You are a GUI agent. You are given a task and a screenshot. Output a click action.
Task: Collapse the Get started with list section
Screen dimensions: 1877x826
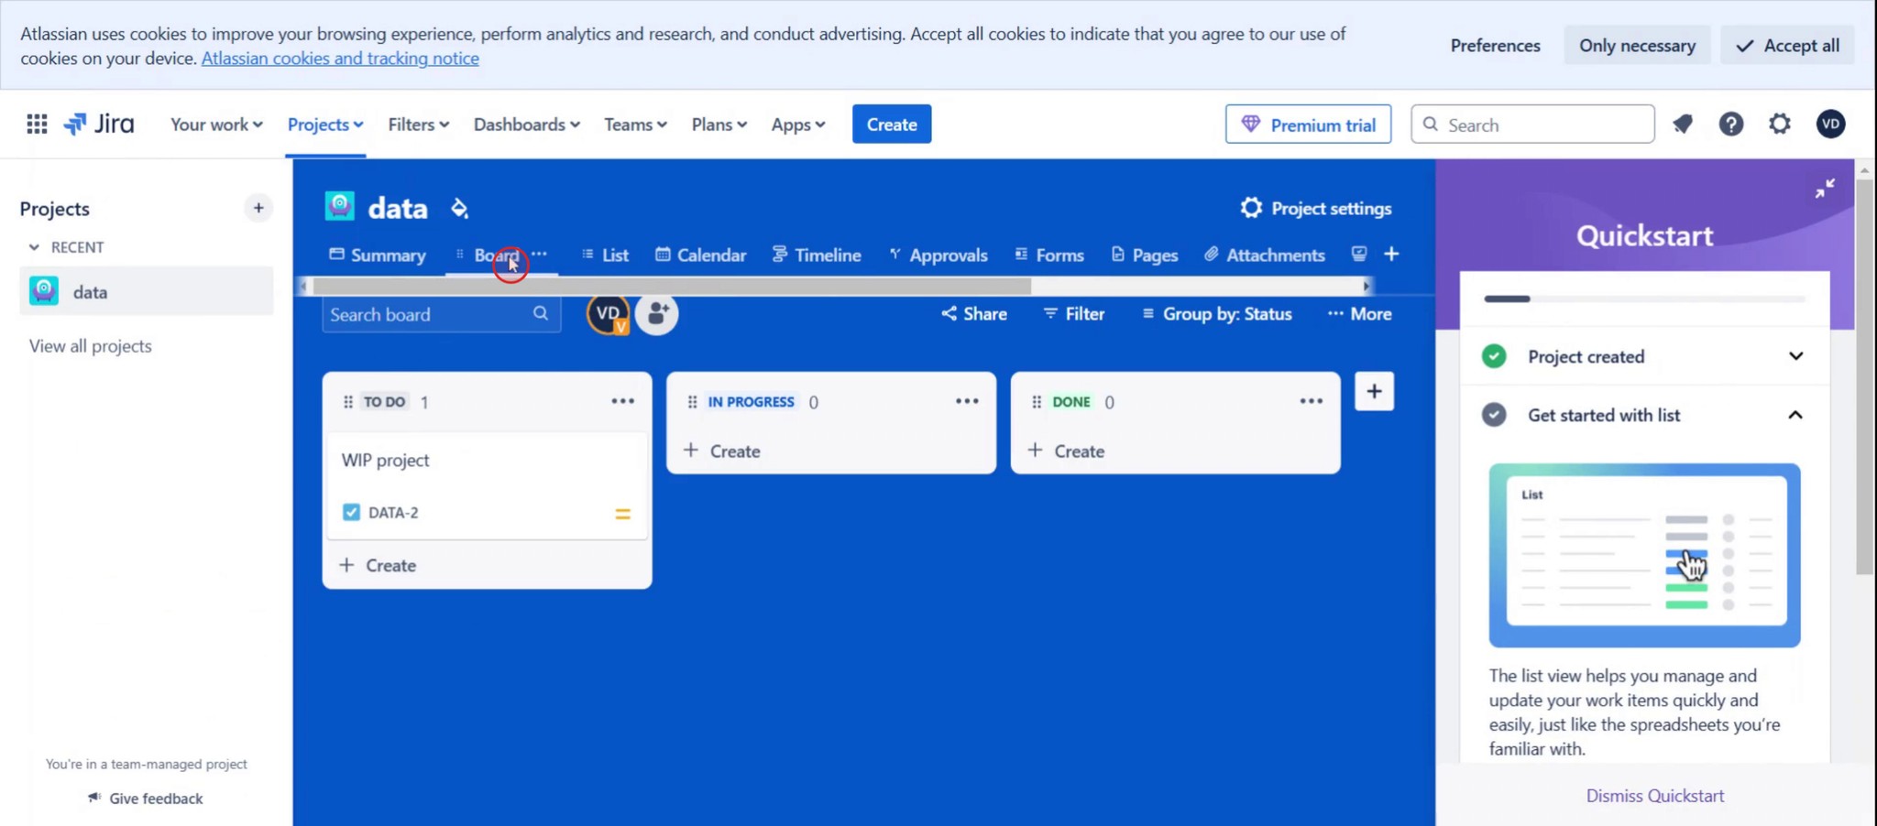[x=1795, y=415]
